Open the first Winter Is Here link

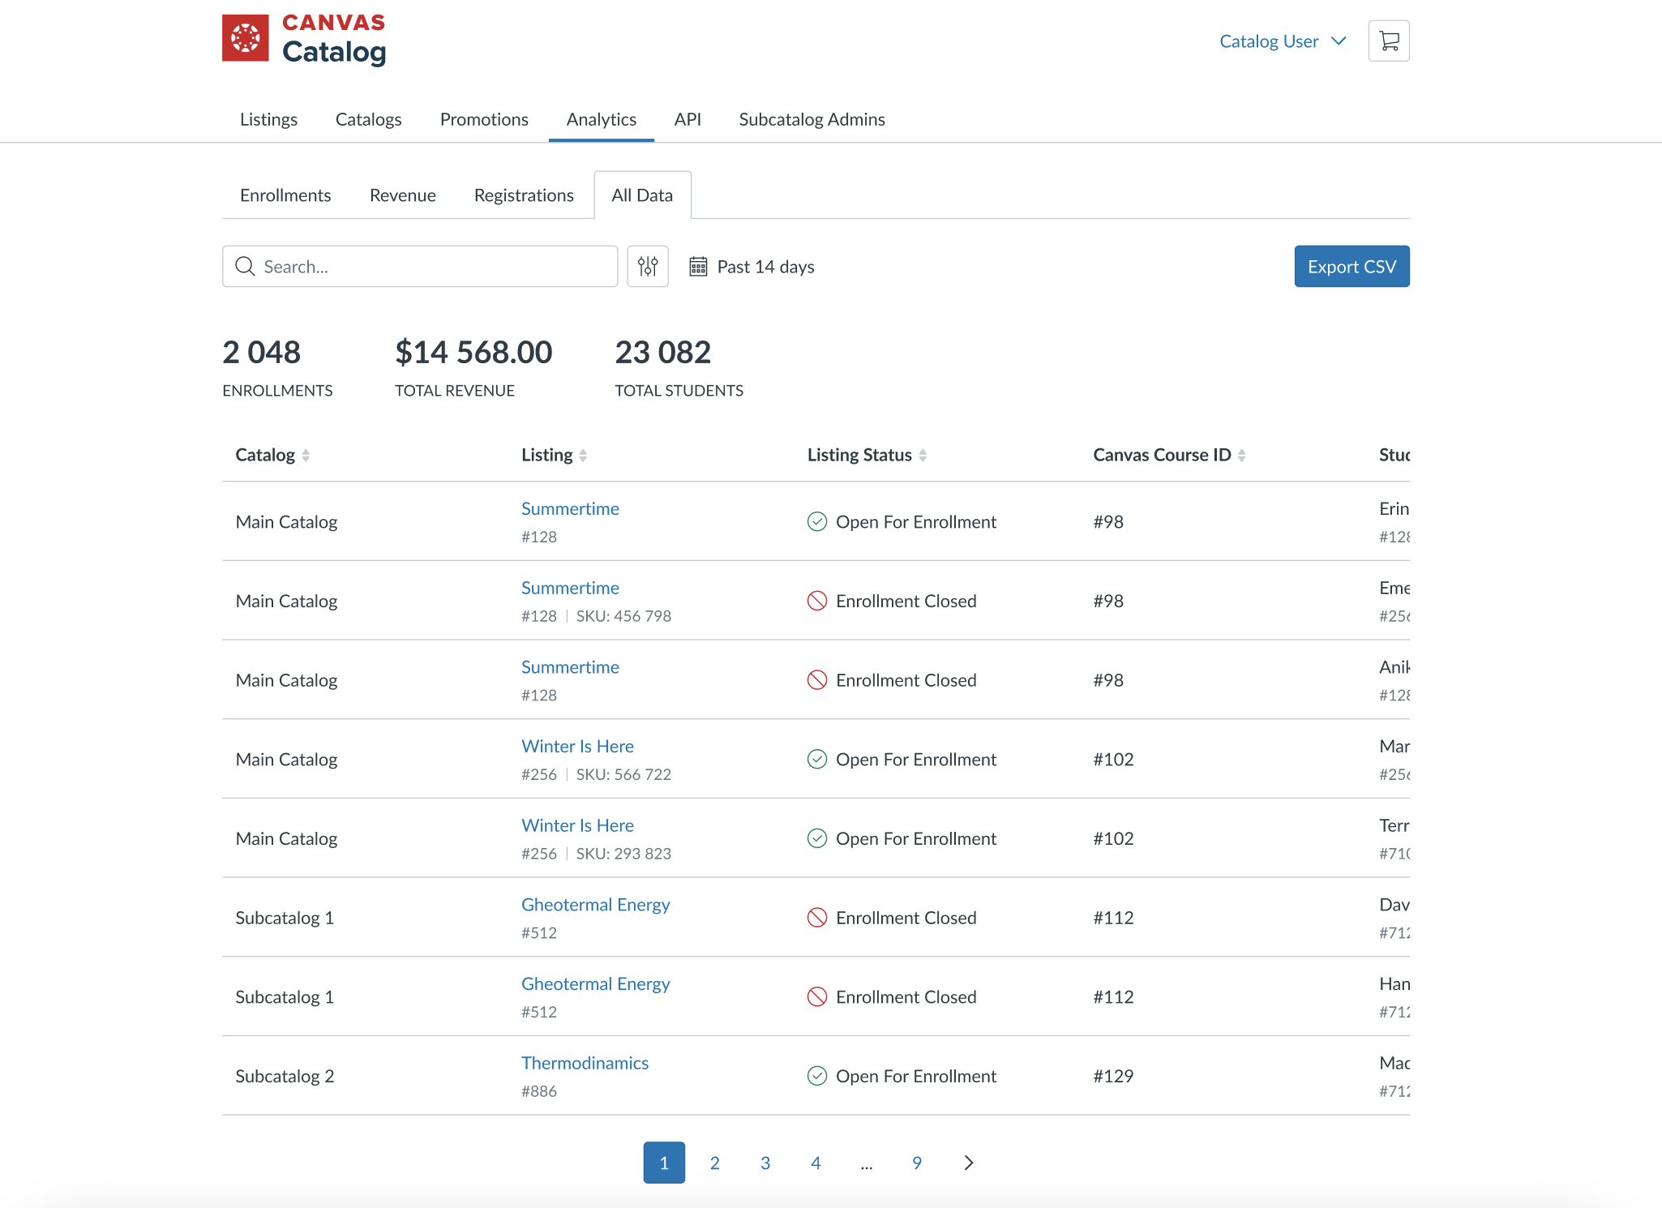577,746
